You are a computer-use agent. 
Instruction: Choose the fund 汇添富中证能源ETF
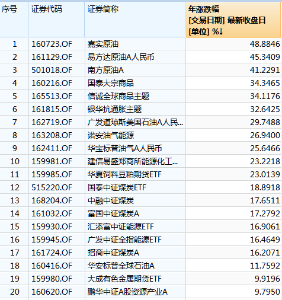coord(121,226)
